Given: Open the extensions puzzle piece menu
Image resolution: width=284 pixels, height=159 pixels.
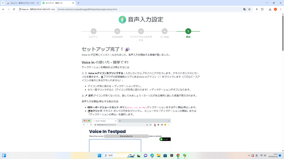Looking at the screenshot, I should pos(262,9).
